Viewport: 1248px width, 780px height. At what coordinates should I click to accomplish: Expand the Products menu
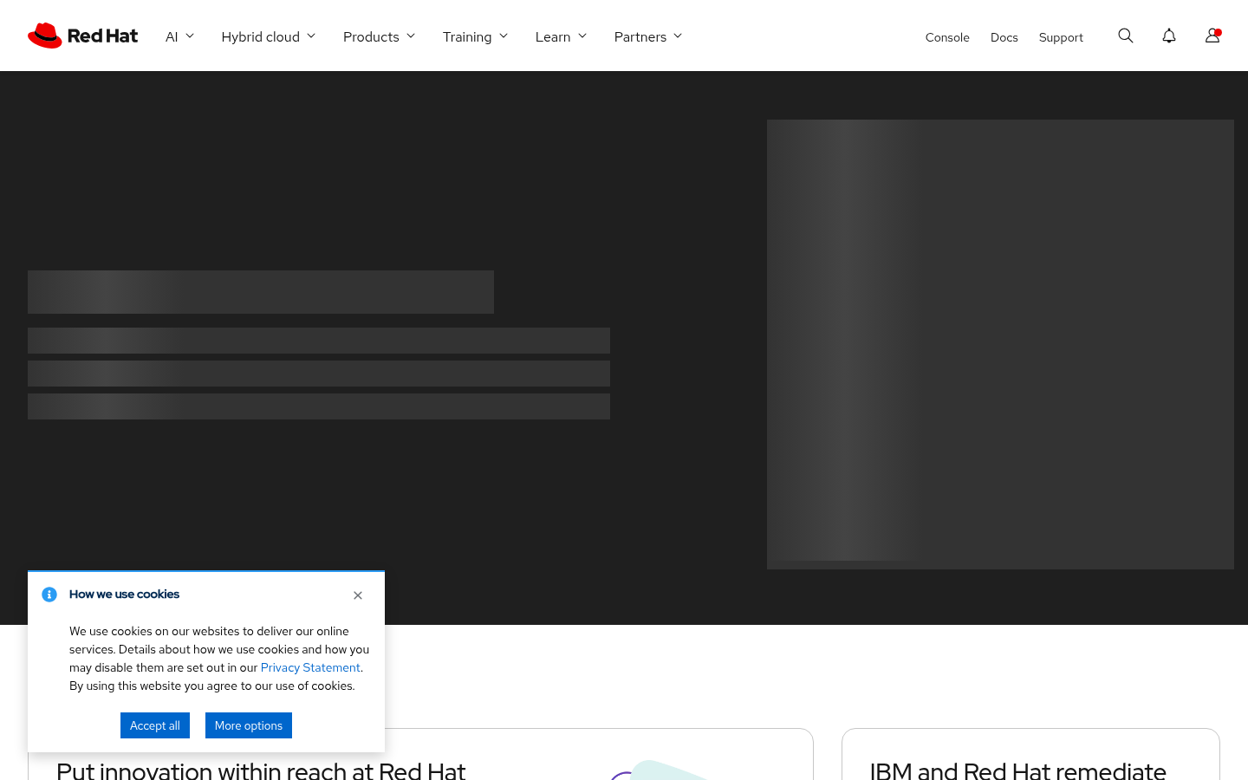(x=379, y=36)
